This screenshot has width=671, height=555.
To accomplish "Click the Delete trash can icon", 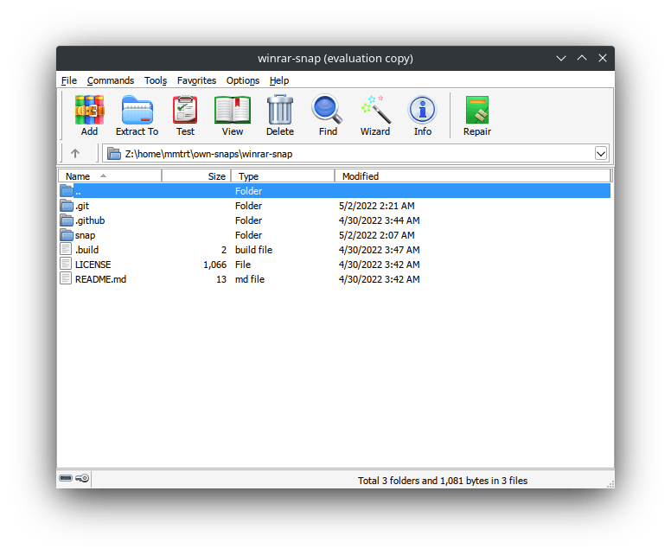I will [280, 111].
